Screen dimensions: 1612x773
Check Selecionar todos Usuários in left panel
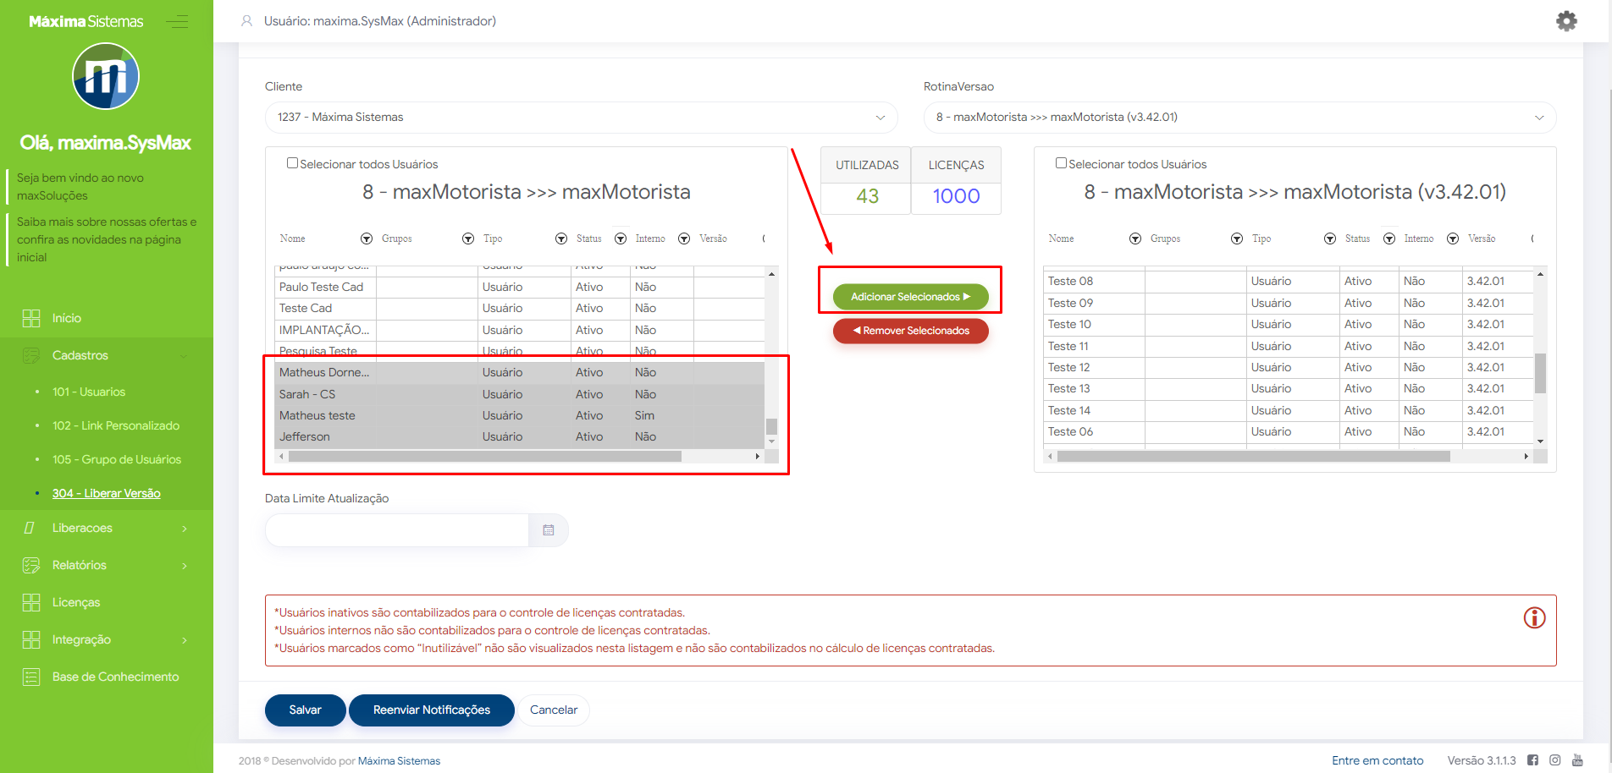point(292,163)
